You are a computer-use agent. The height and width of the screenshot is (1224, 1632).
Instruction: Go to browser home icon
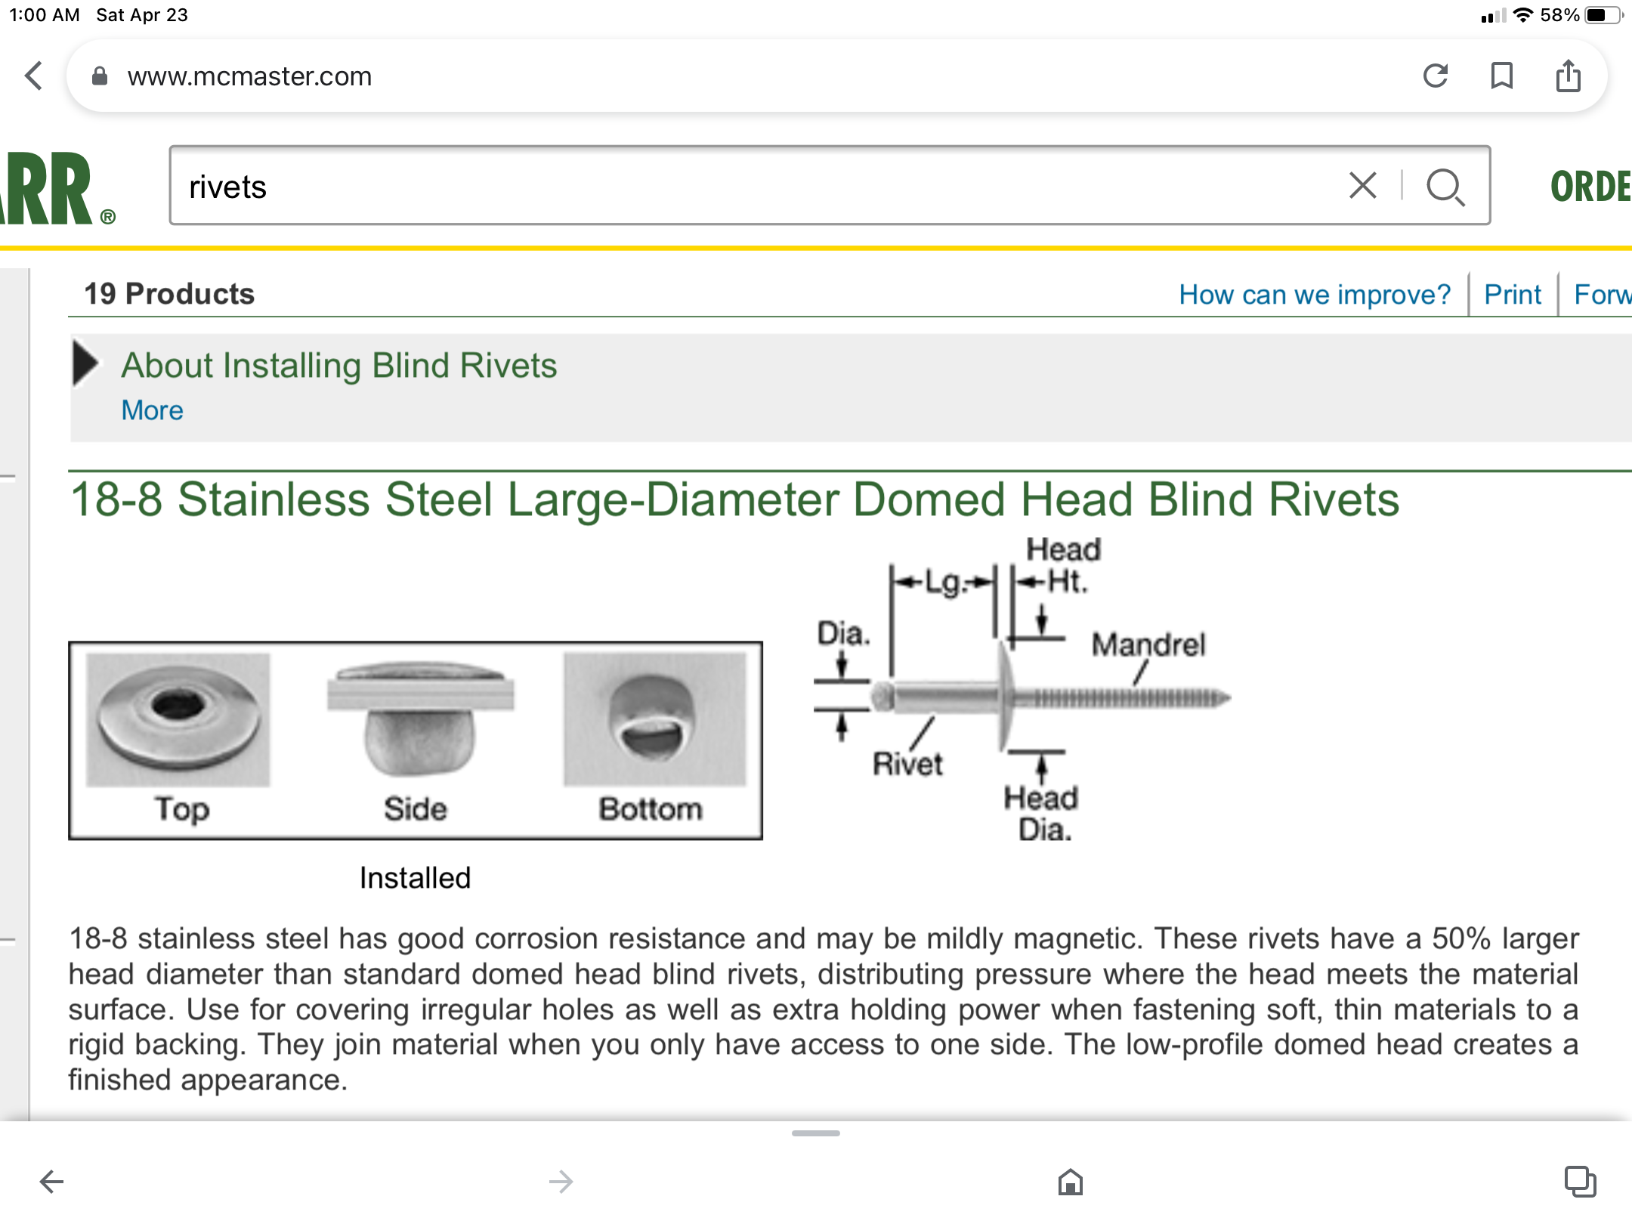pyautogui.click(x=1070, y=1181)
